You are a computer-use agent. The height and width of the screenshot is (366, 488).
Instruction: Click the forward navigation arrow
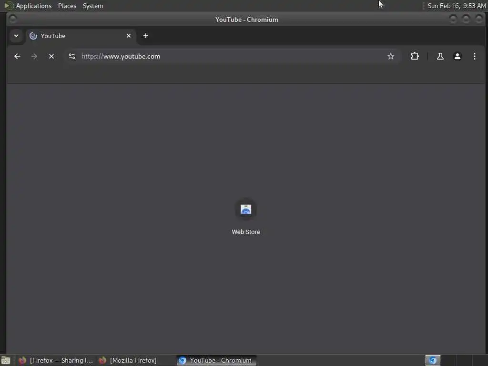point(34,56)
